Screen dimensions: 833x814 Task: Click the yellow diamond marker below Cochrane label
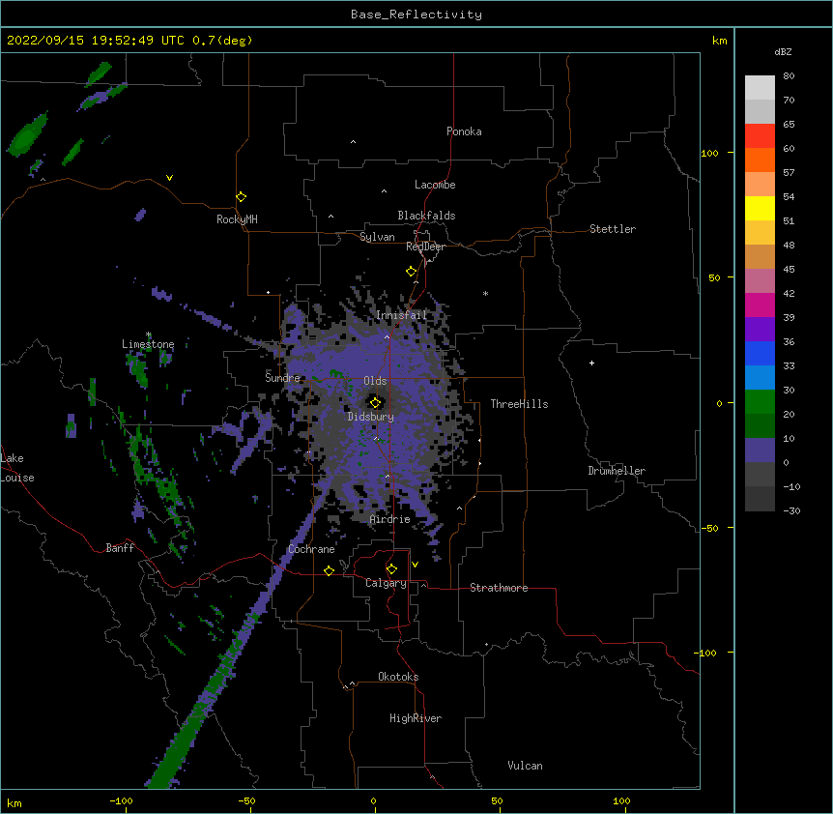click(x=329, y=570)
